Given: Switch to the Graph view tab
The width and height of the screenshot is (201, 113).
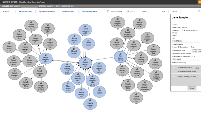Looking at the screenshot, I should pyautogui.click(x=175, y=11).
